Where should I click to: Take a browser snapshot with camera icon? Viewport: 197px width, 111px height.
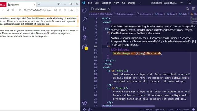click(x=55, y=10)
